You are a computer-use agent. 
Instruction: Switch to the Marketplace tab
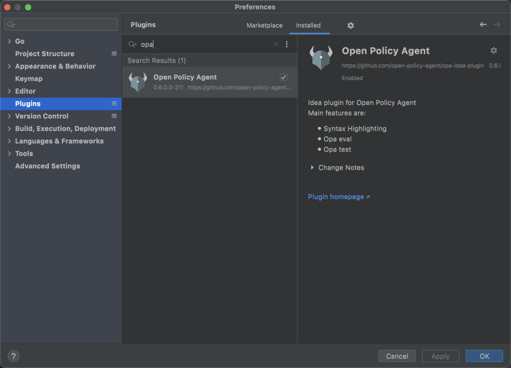[x=264, y=26]
